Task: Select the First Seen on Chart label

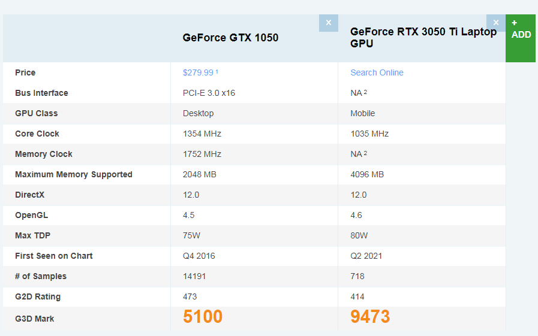Action: [54, 256]
